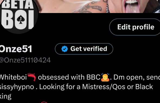Click the word Whiteboi in the bio
The width and height of the screenshot is (160, 103).
tap(13, 77)
